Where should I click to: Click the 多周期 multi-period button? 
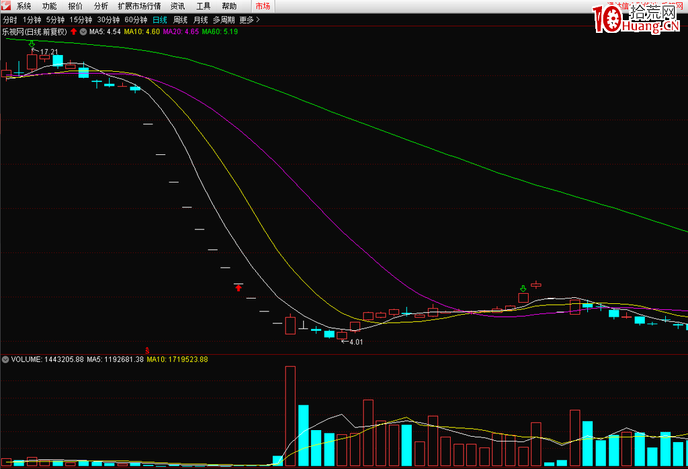point(224,20)
